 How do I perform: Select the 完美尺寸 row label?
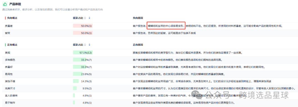pyautogui.click(x=10, y=88)
